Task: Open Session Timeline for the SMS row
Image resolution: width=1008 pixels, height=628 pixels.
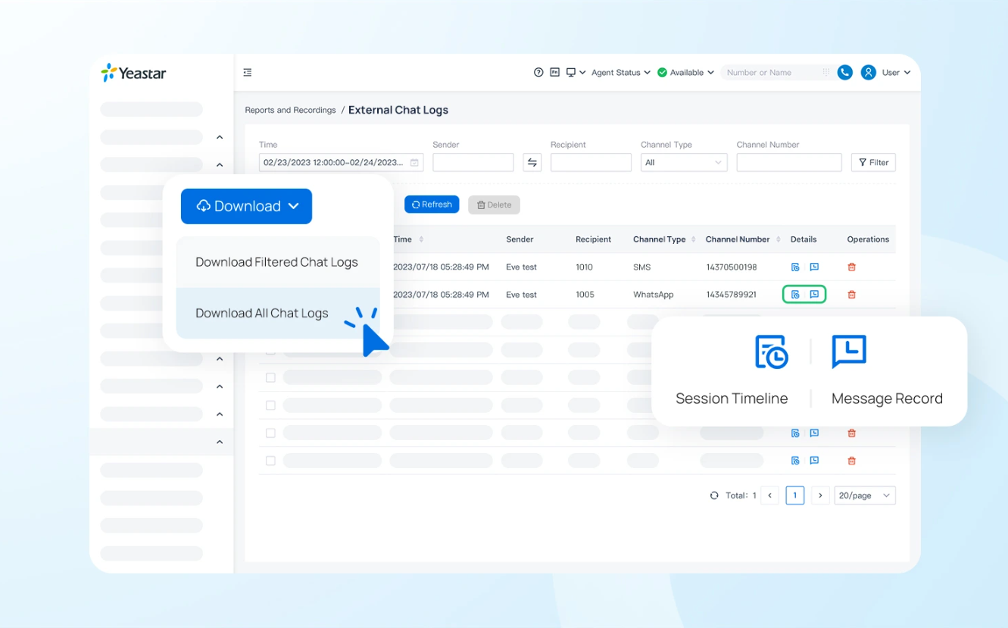Action: (795, 267)
